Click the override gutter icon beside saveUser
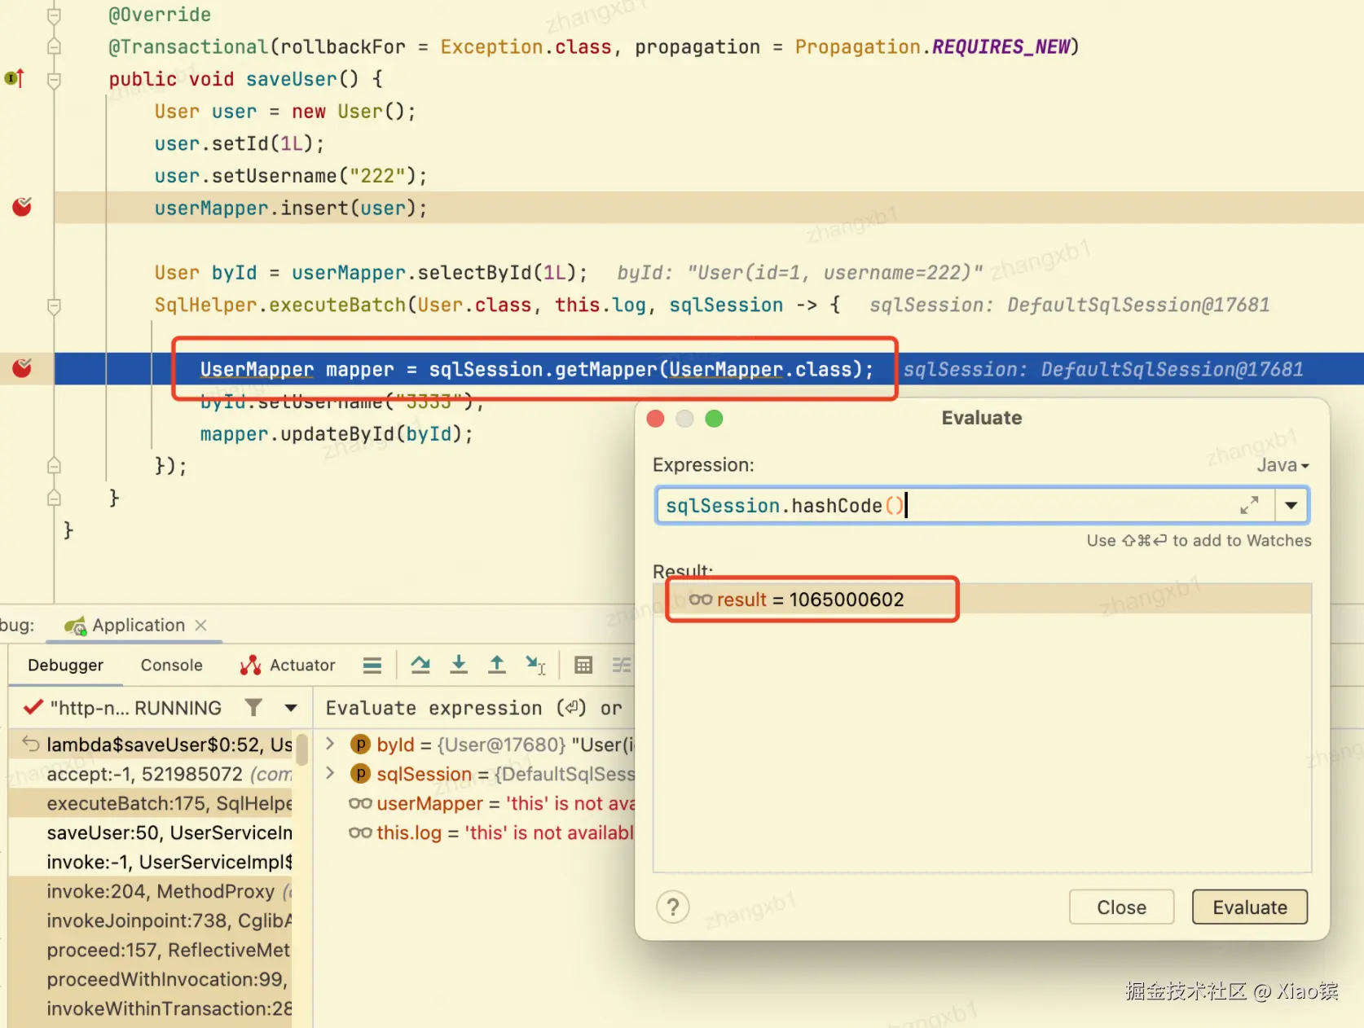 (15, 78)
